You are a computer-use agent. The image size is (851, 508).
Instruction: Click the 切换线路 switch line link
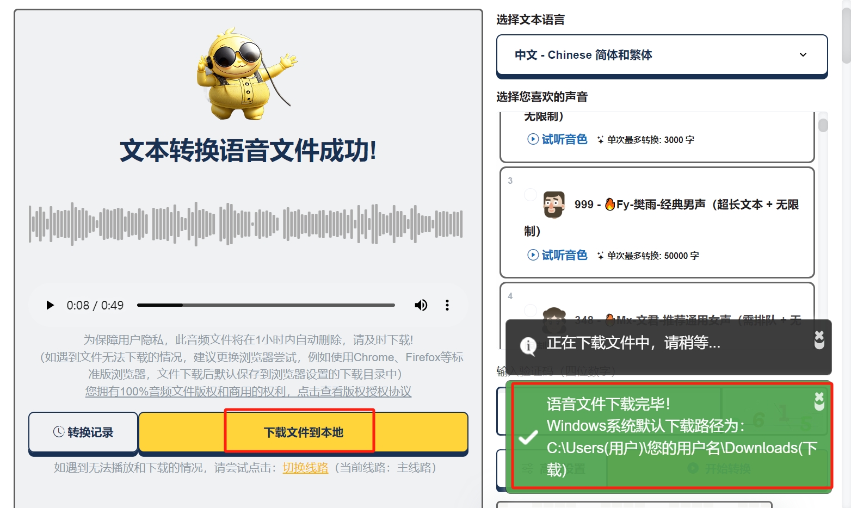305,468
